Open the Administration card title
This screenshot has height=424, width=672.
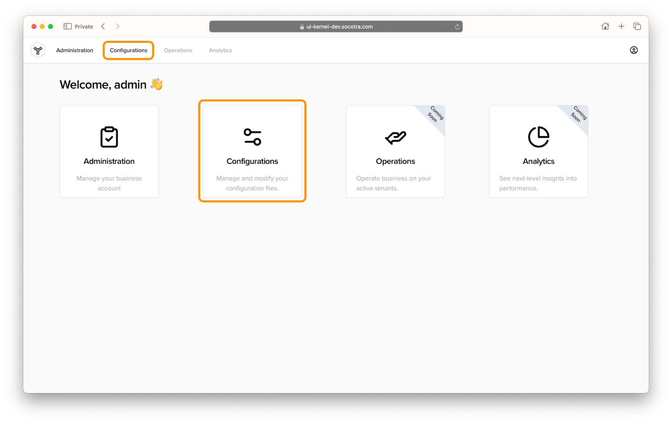pos(109,161)
